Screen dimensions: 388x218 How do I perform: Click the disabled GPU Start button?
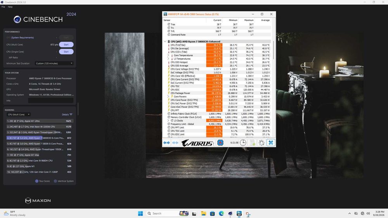click(66, 38)
